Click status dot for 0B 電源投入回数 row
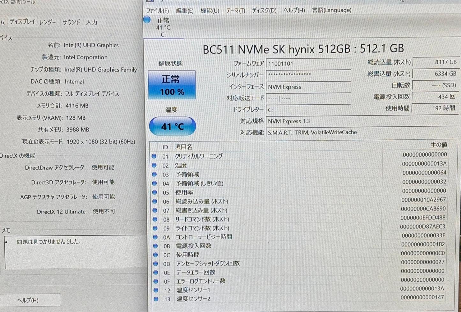The image size is (461, 312). (155, 246)
